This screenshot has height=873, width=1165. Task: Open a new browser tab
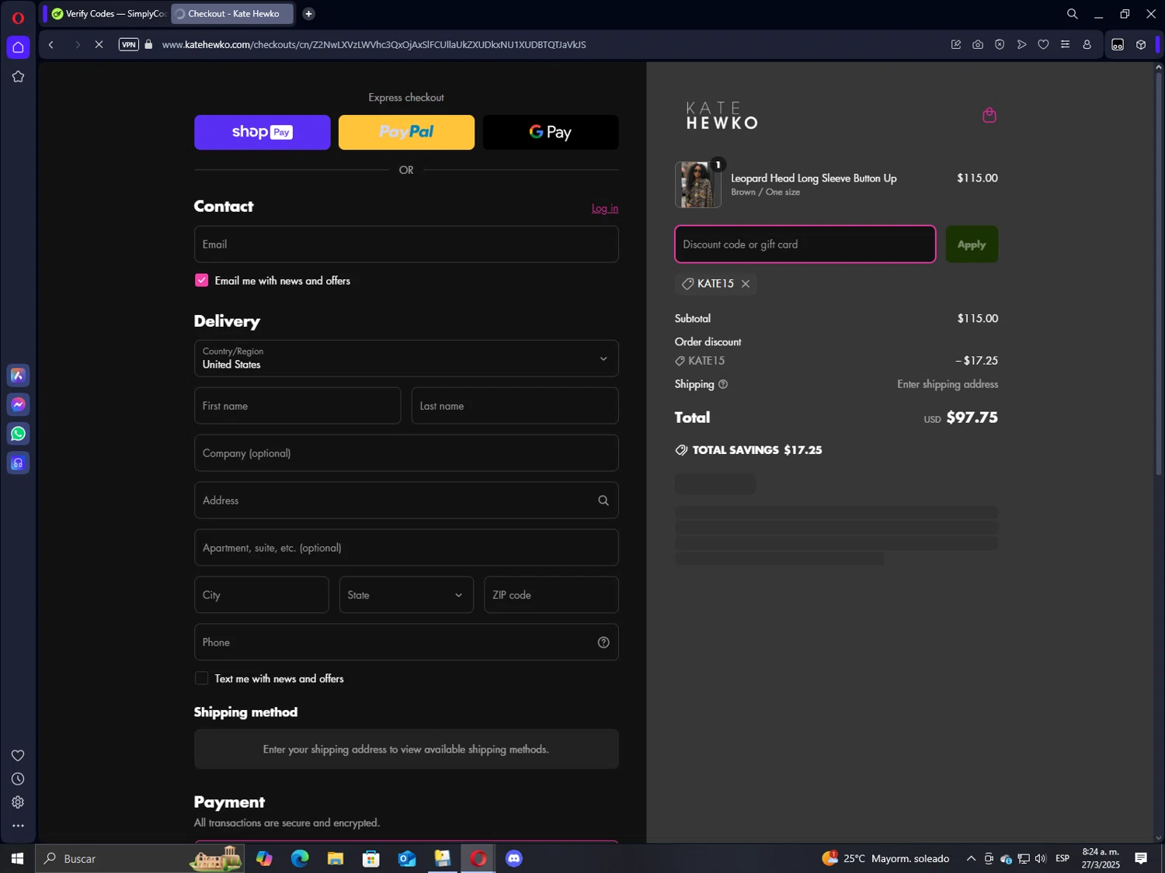pos(308,14)
